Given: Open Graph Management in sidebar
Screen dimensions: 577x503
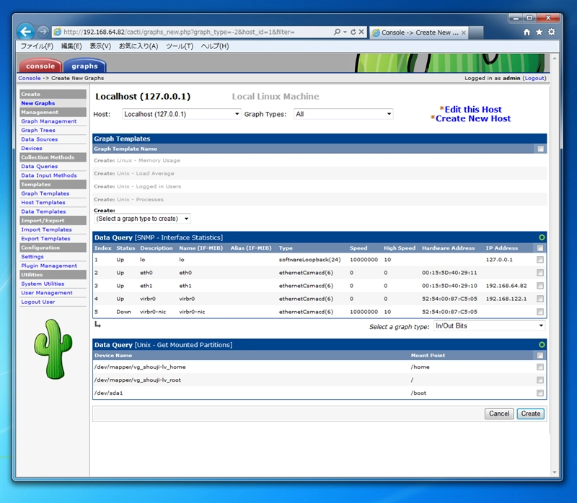Looking at the screenshot, I should [x=48, y=121].
